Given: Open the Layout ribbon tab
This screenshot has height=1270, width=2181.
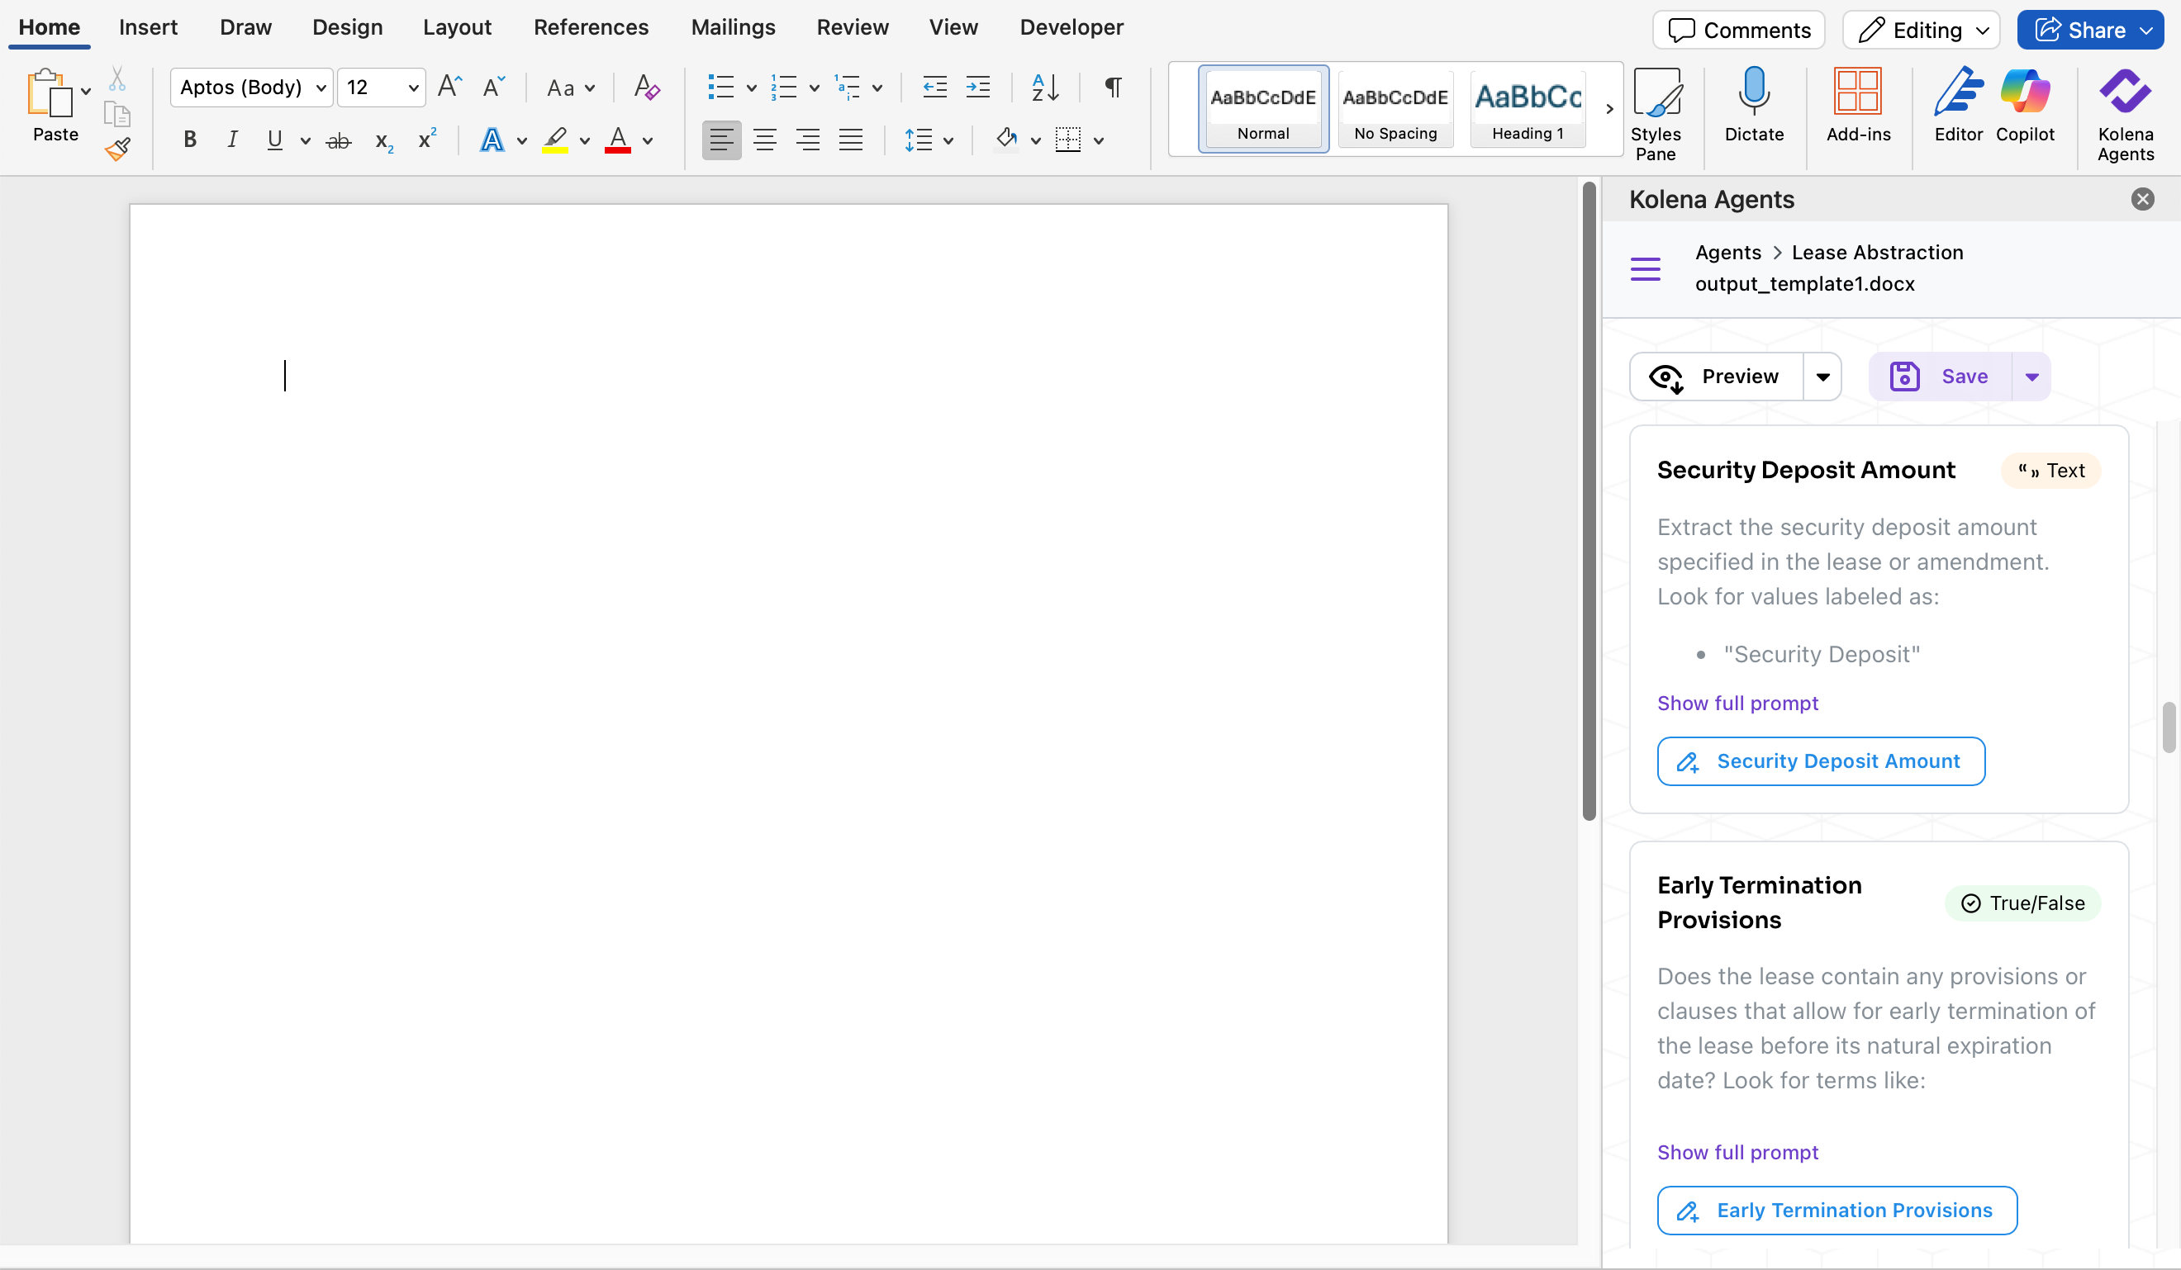Looking at the screenshot, I should [456, 26].
